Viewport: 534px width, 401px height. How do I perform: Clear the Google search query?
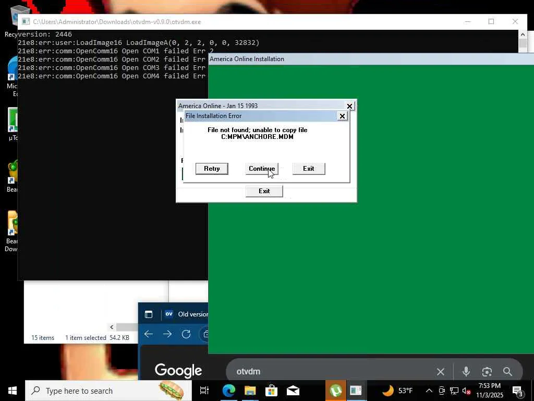click(x=440, y=371)
